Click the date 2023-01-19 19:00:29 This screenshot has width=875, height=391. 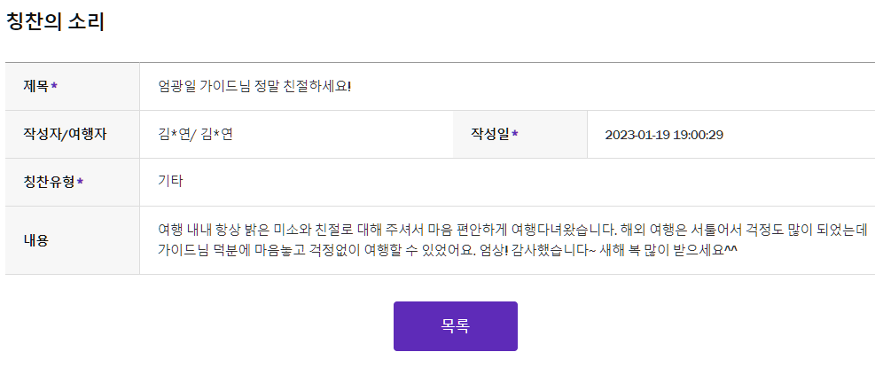pyautogui.click(x=664, y=135)
